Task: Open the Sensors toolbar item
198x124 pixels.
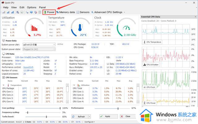Action: 83,12
